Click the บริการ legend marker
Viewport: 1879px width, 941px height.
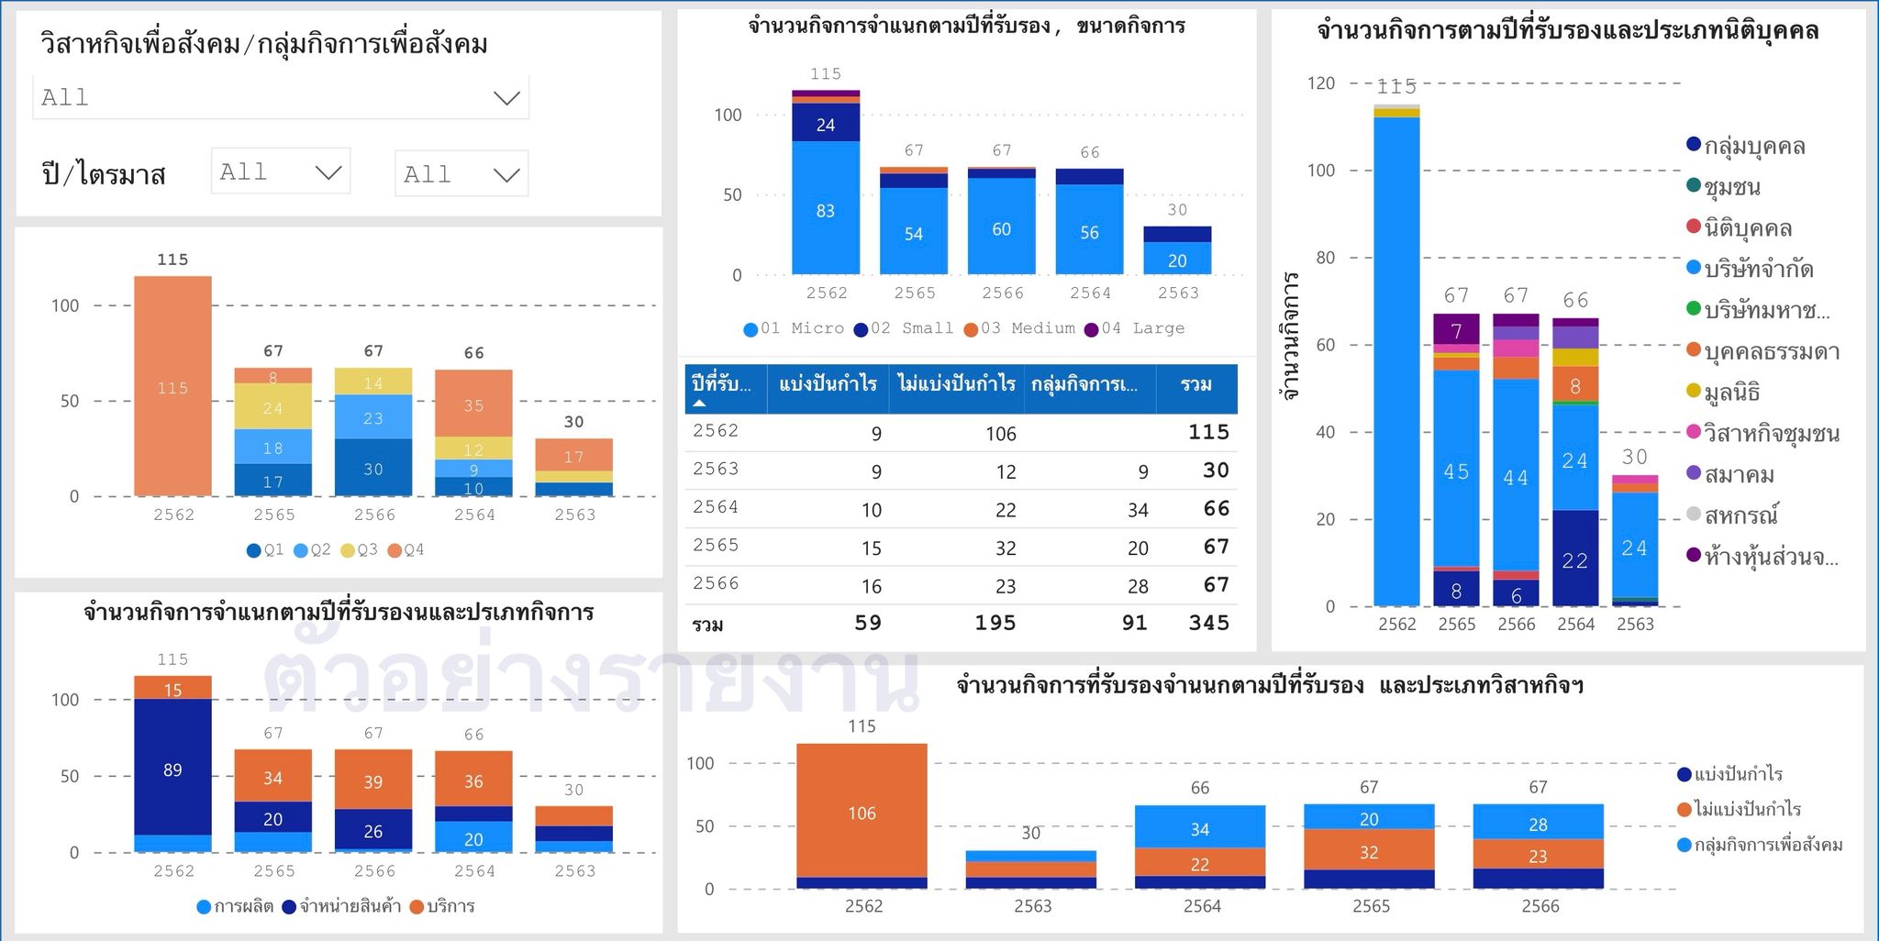coord(417,907)
